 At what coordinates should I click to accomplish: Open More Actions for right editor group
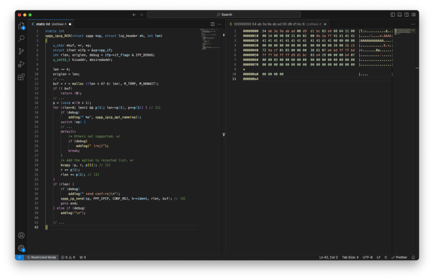tap(413, 24)
